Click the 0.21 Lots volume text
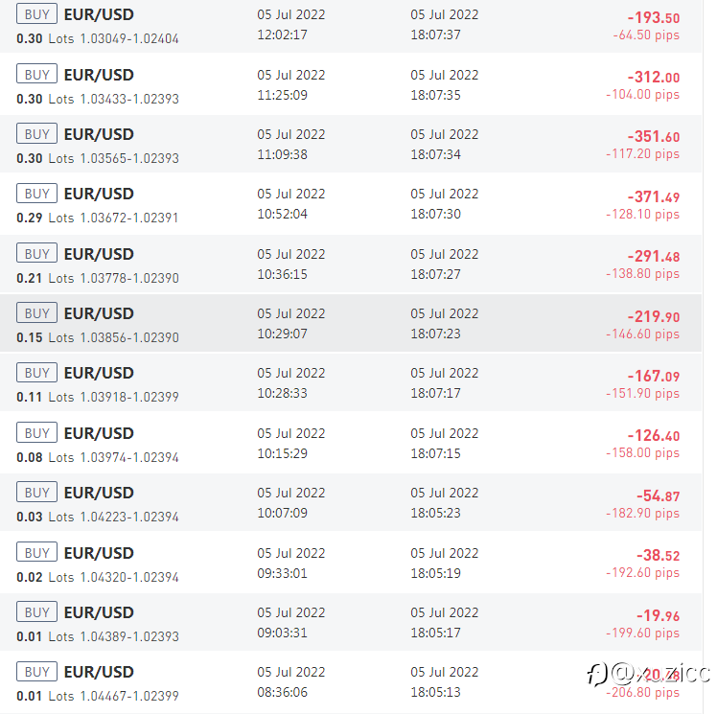This screenshot has width=717, height=714. (45, 278)
